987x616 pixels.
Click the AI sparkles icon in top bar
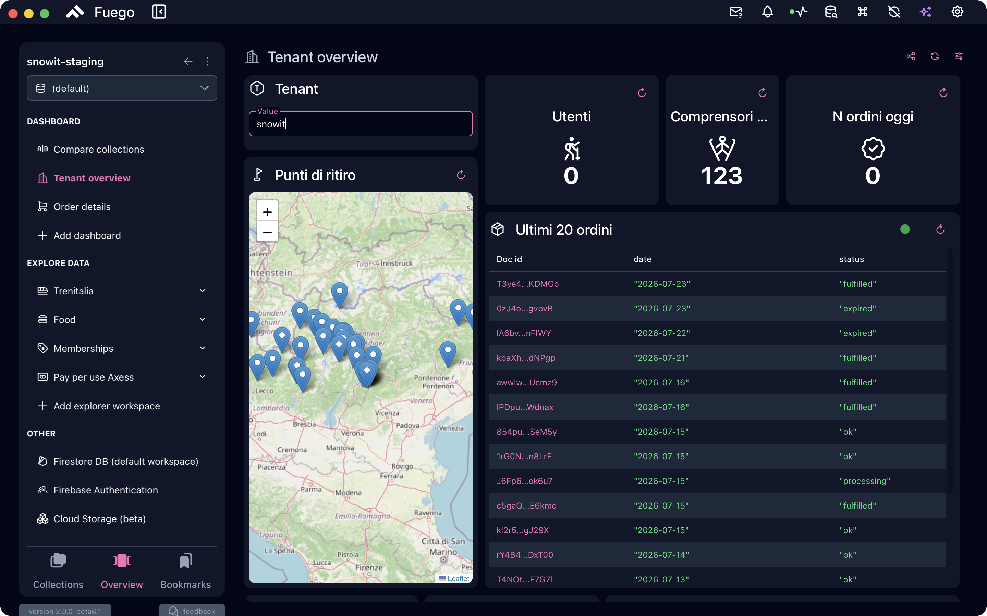925,12
